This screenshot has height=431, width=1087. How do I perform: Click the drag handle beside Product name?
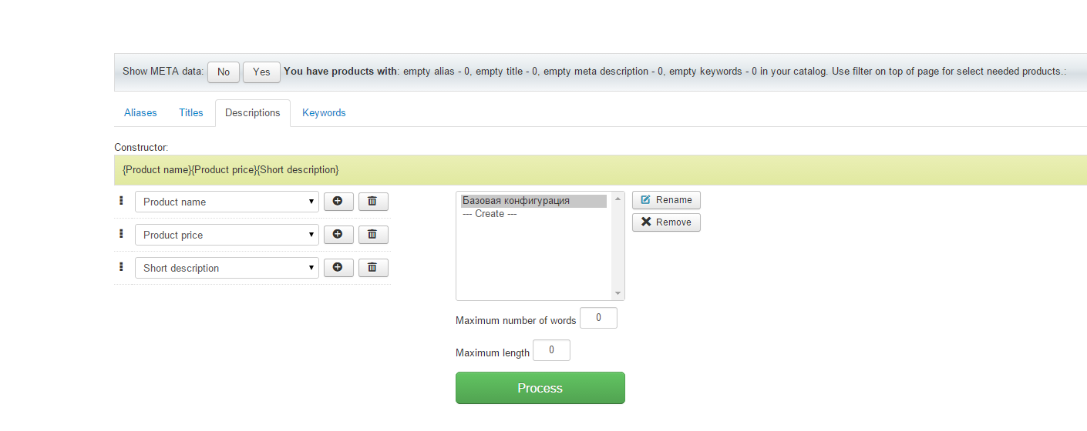[121, 201]
